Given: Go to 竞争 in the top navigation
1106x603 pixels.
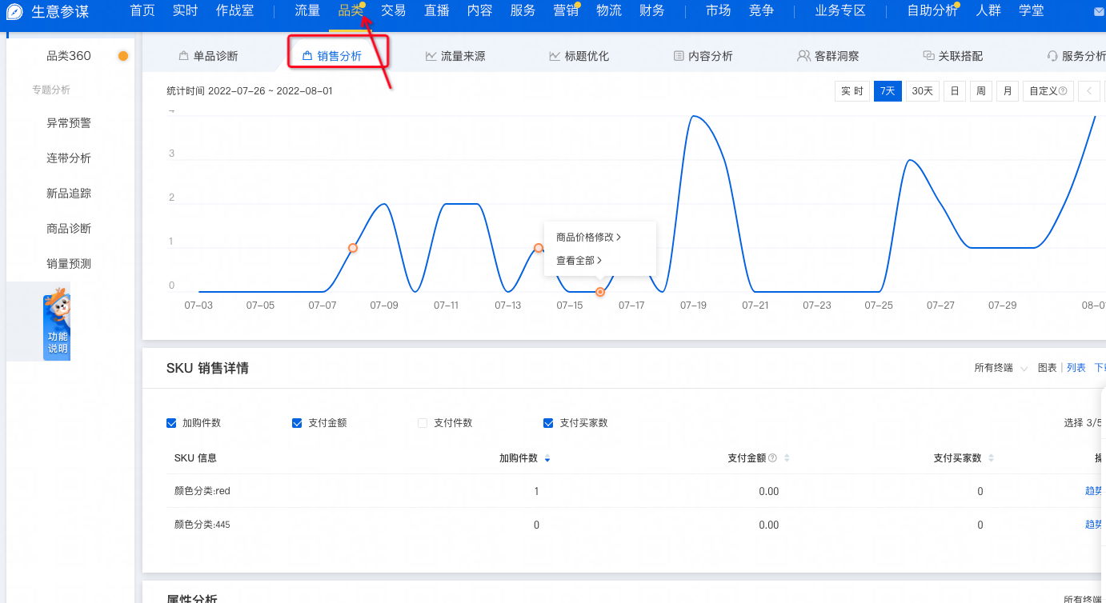Looking at the screenshot, I should coord(762,11).
